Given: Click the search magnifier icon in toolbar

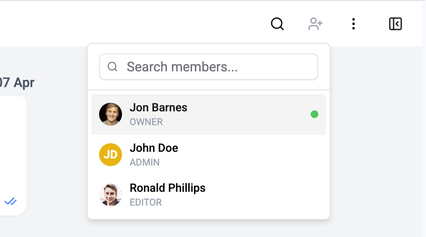Looking at the screenshot, I should [277, 24].
